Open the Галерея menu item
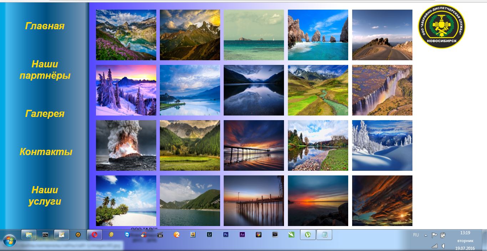Screen dimensions: 487x251 click(x=45, y=113)
